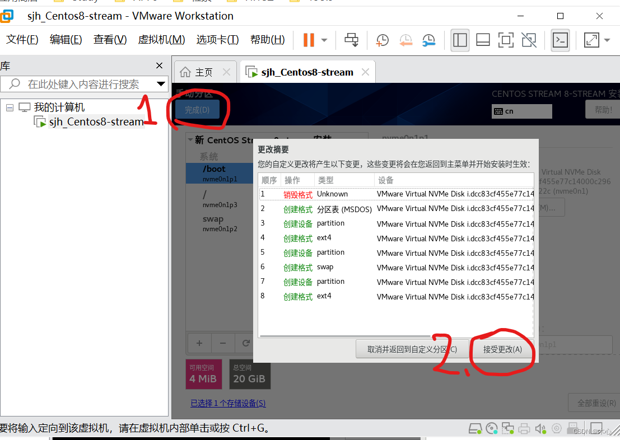Click the add partition plus button
The image size is (620, 440).
pyautogui.click(x=199, y=343)
